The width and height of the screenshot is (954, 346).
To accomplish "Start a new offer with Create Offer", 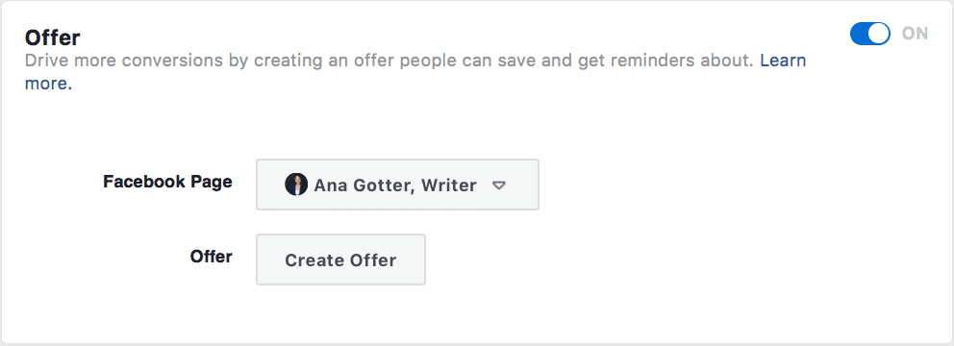I will pyautogui.click(x=340, y=259).
